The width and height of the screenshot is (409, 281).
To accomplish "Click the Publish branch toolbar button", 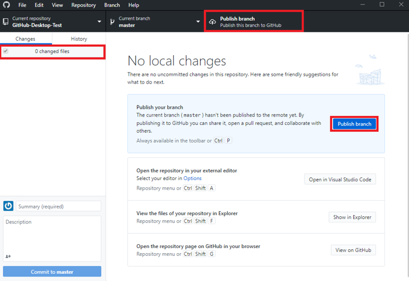I will click(254, 22).
